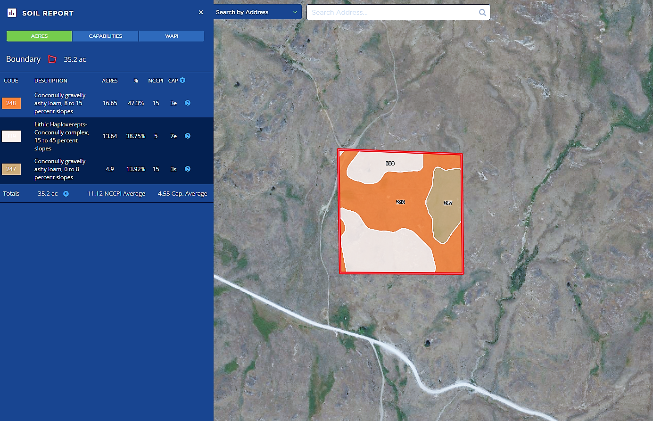Viewport: 653px width, 421px height.
Task: Switch to the Acres tab
Action: click(39, 36)
